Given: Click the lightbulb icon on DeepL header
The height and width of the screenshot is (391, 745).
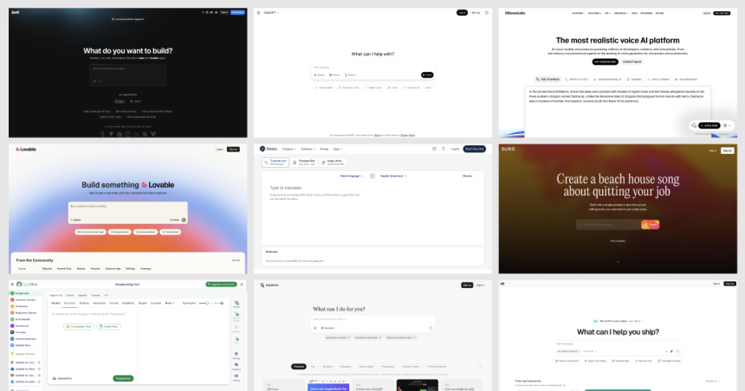Looking at the screenshot, I should pyautogui.click(x=444, y=149).
